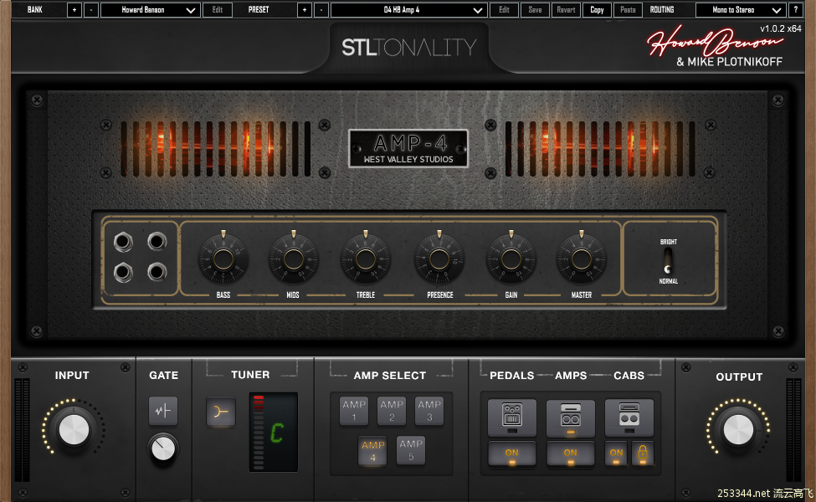Image resolution: width=816 pixels, height=502 pixels.
Task: Click the Mids knob
Action: click(293, 259)
